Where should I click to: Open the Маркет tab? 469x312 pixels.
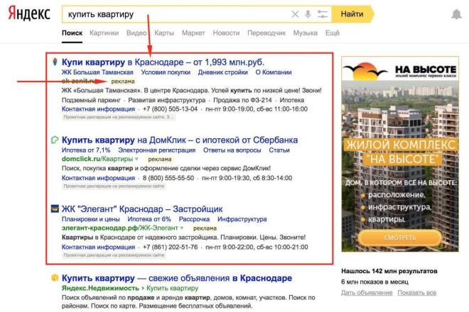pos(193,33)
